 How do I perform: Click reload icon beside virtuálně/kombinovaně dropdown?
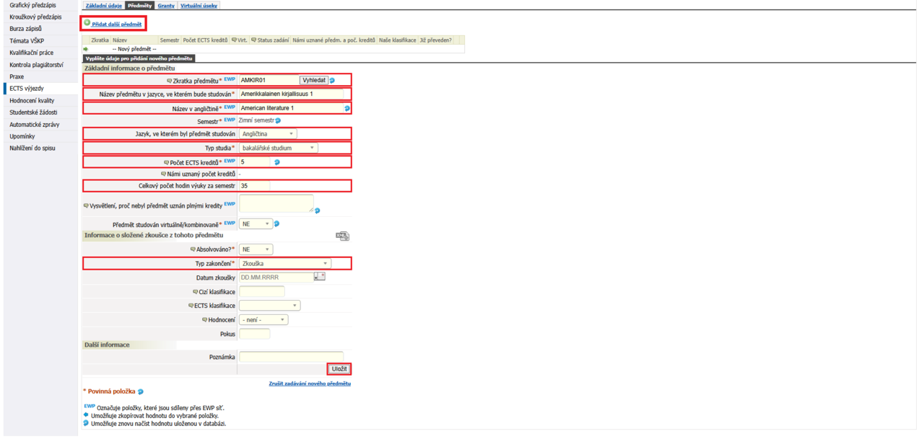click(x=277, y=223)
